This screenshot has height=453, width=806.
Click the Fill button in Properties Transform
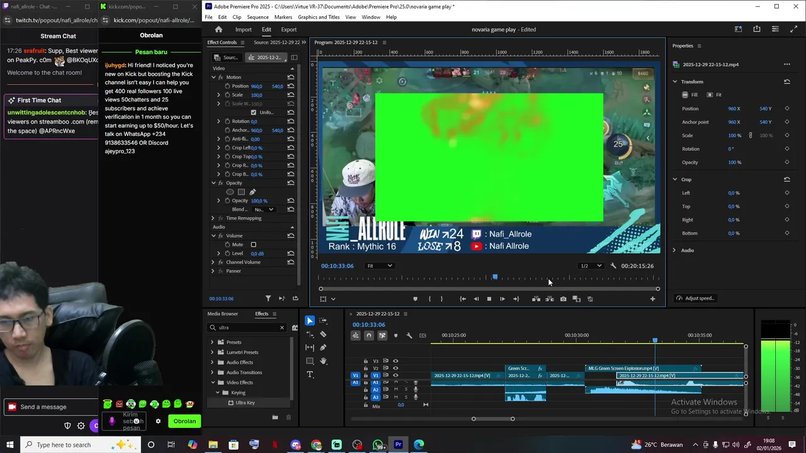point(690,95)
